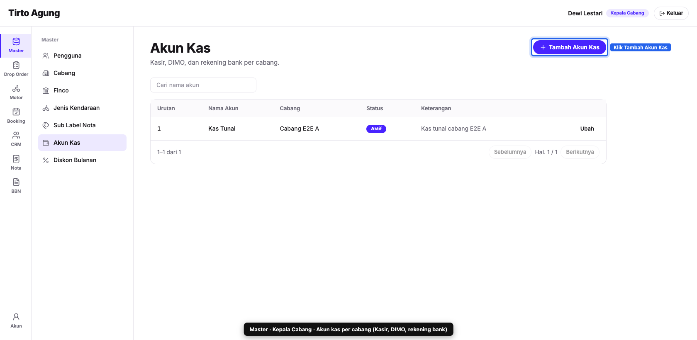Image resolution: width=697 pixels, height=340 pixels.
Task: Click the Sub Label Nota tag icon
Action: 46,125
